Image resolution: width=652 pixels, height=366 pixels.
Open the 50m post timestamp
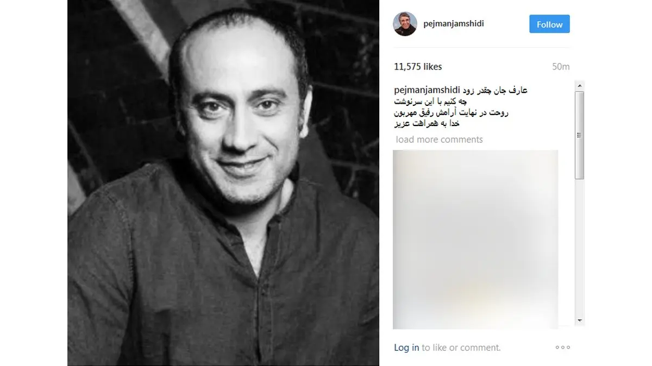(x=561, y=67)
